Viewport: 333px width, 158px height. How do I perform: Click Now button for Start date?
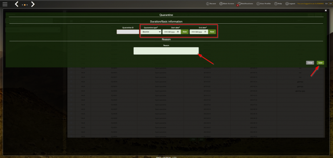pos(185,32)
